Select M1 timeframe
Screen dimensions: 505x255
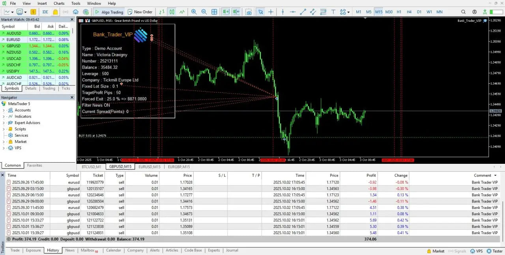click(x=359, y=12)
